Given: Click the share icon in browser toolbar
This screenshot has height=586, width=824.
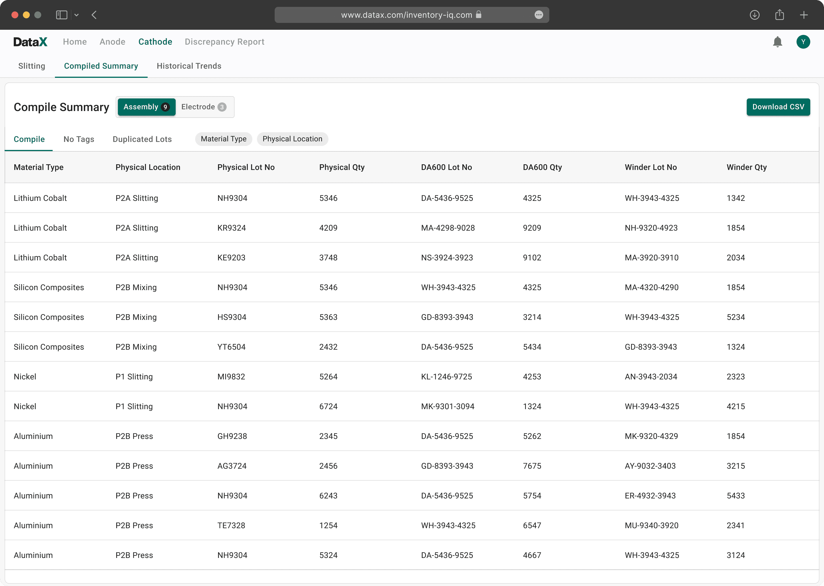Looking at the screenshot, I should 779,15.
